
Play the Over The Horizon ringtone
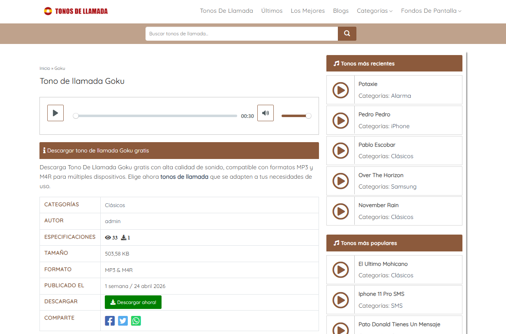(x=340, y=181)
